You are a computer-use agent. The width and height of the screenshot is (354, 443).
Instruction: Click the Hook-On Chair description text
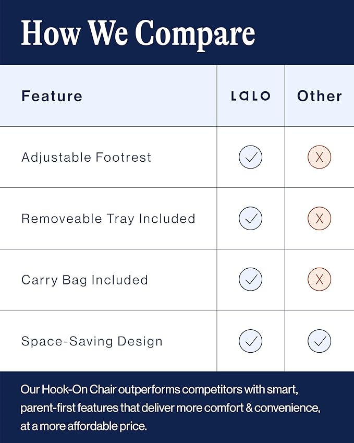tap(170, 408)
